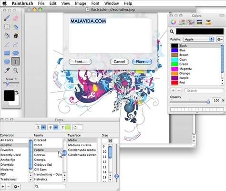The height and width of the screenshot is (191, 226).
Task: Open the color wheel picker tab
Action: [173, 22]
